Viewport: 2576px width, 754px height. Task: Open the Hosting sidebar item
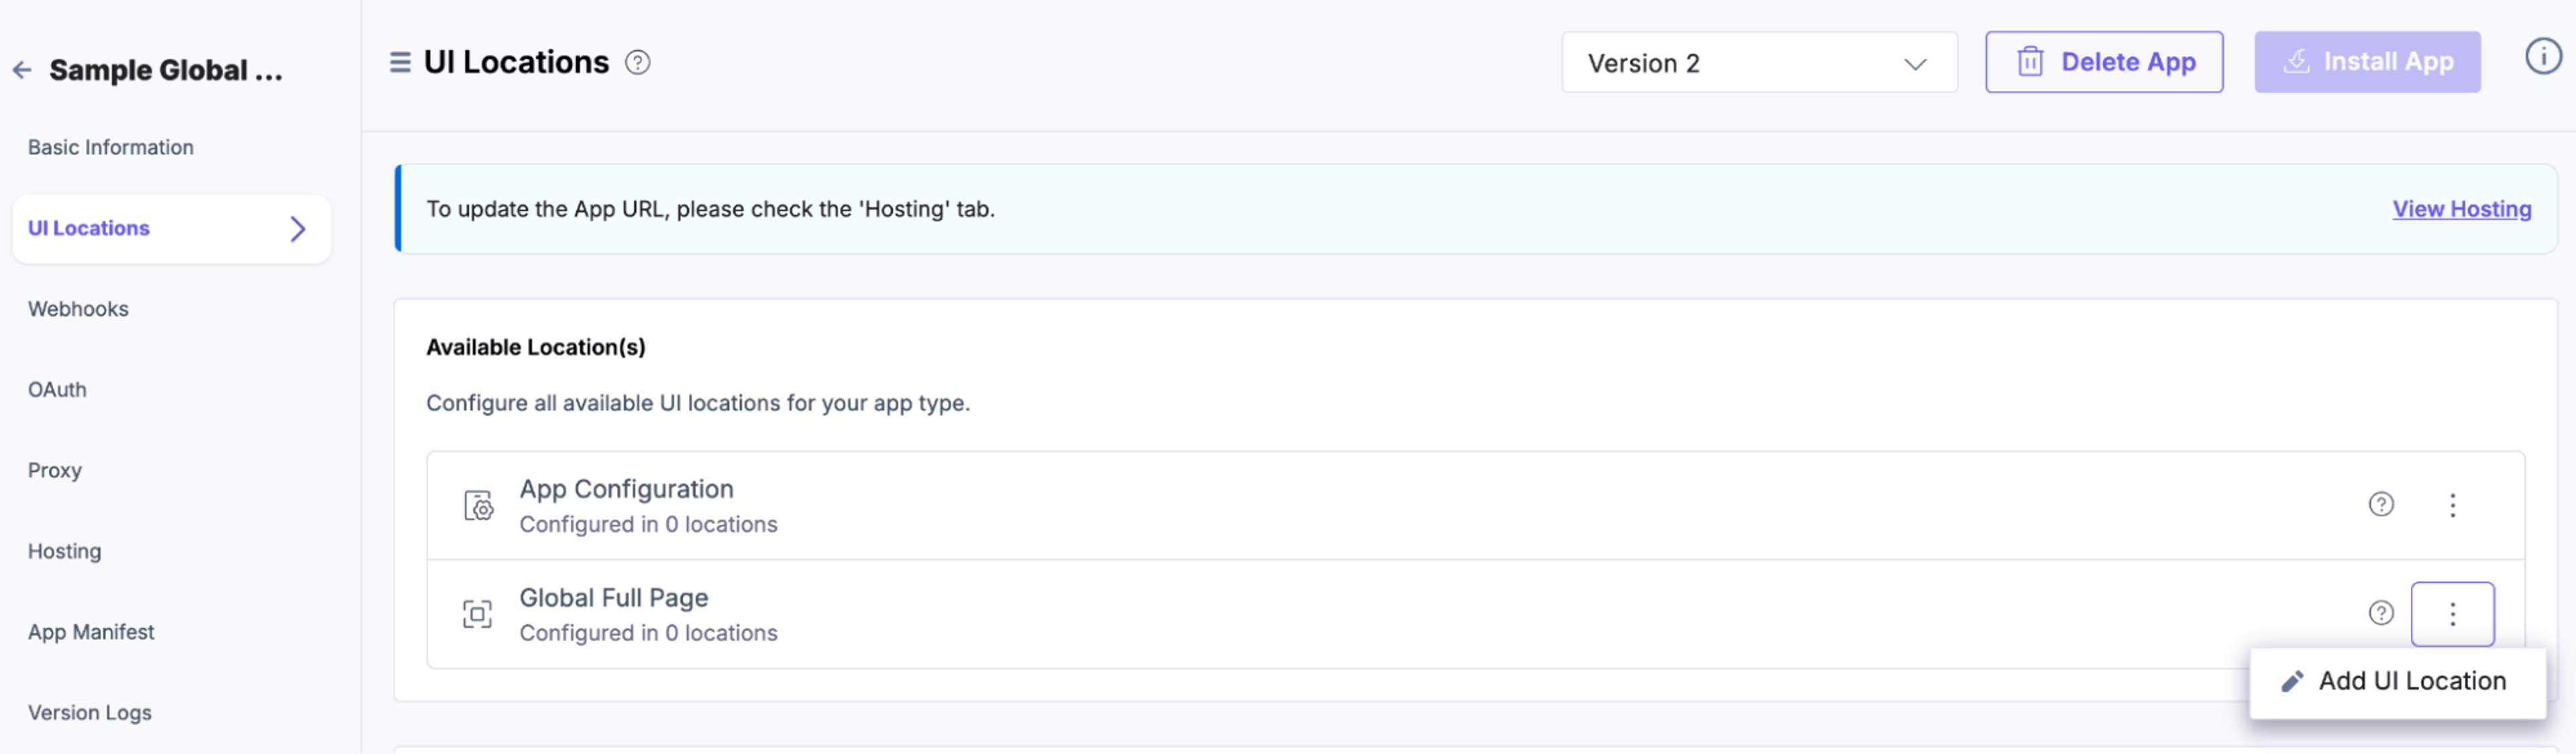pyautogui.click(x=64, y=552)
